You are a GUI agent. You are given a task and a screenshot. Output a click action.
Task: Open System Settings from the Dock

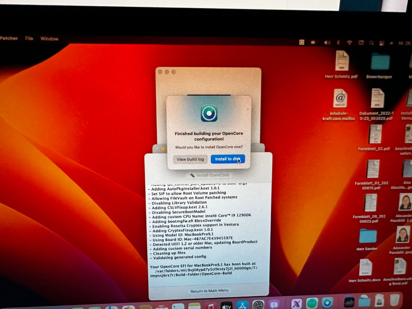(x=258, y=305)
